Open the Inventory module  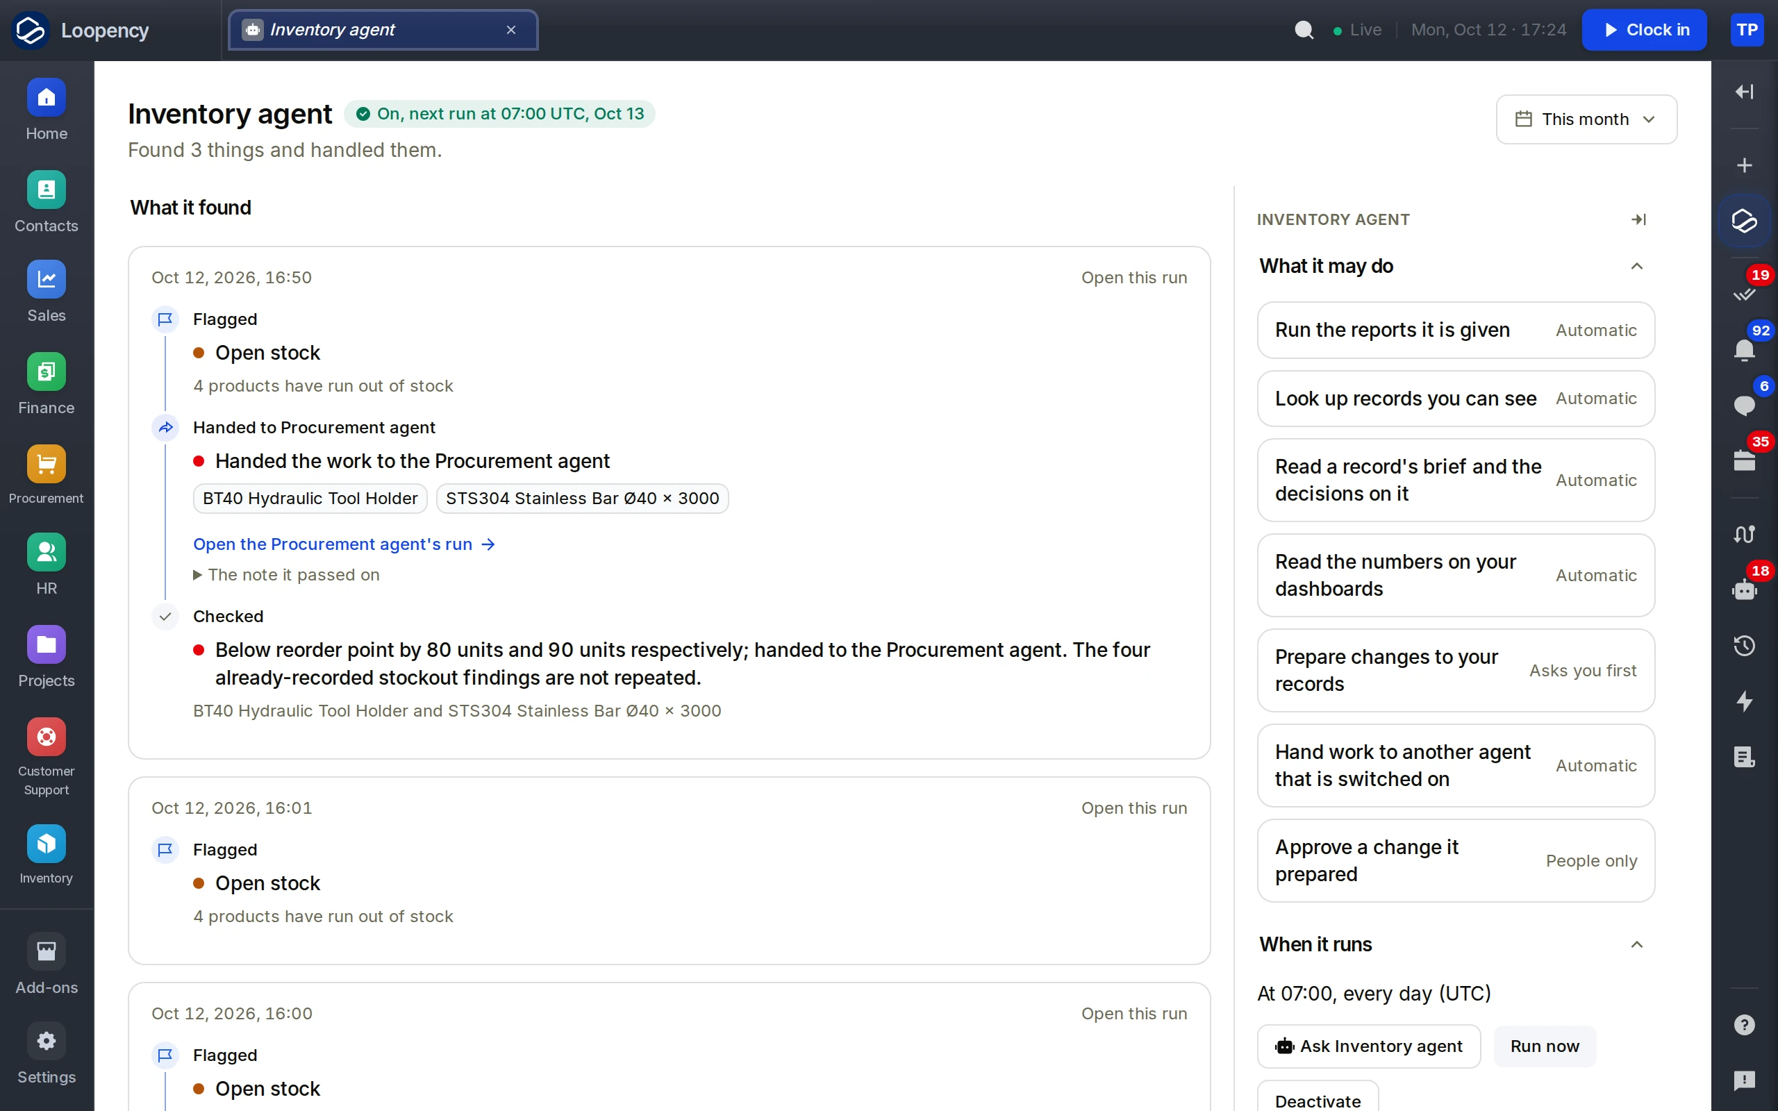47,856
